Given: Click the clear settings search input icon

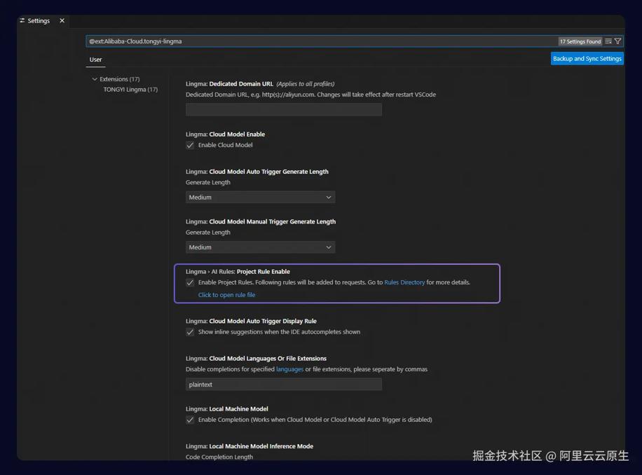Looking at the screenshot, I should pos(608,41).
